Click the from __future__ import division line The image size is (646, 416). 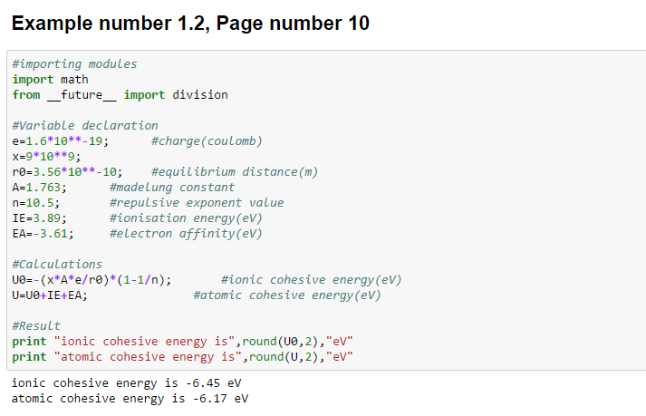(120, 95)
